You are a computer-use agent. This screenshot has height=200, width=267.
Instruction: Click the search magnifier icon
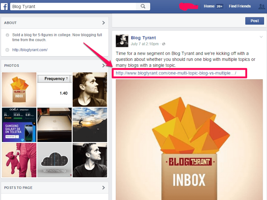pyautogui.click(x=143, y=7)
